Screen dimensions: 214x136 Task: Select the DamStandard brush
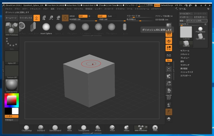click(x=55, y=129)
